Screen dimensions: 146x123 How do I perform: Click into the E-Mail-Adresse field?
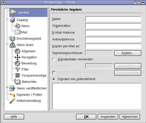point(113,33)
